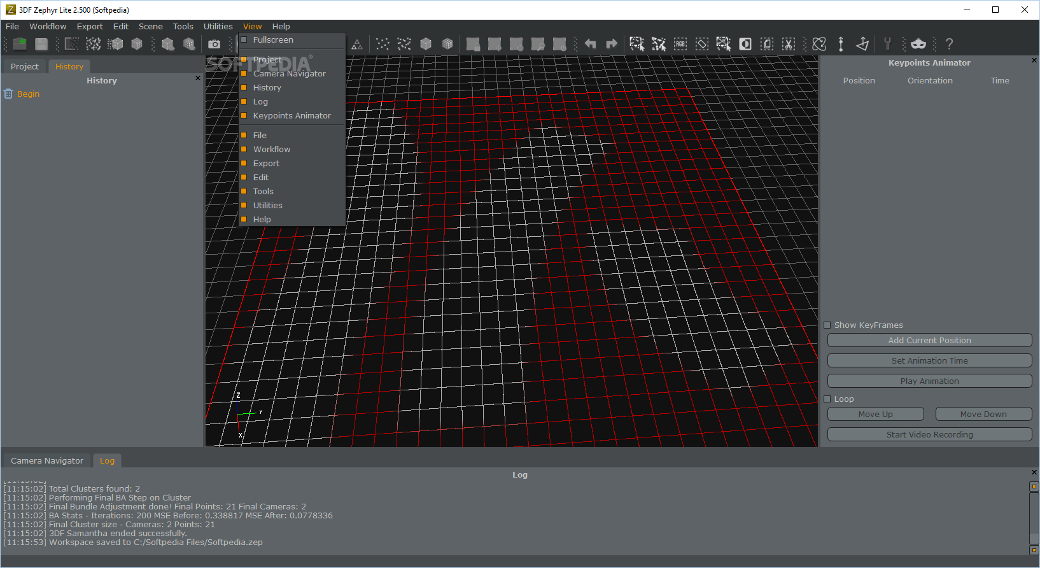
Task: Click the open project folder toolbar icon
Action: pos(20,44)
